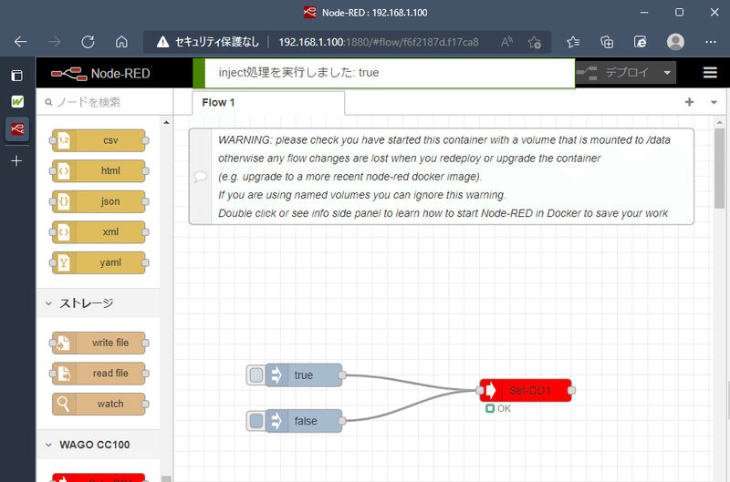
Task: Add a new flow tab with plus
Action: click(690, 102)
